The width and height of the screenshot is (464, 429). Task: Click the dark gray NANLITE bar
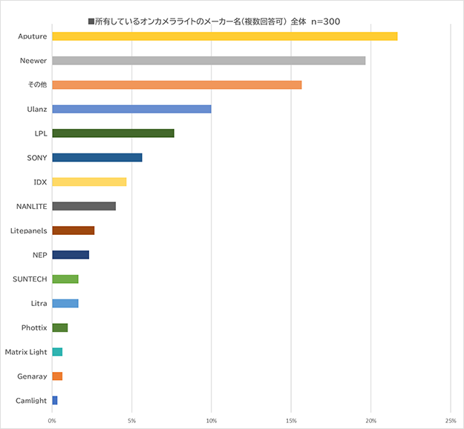(x=84, y=206)
